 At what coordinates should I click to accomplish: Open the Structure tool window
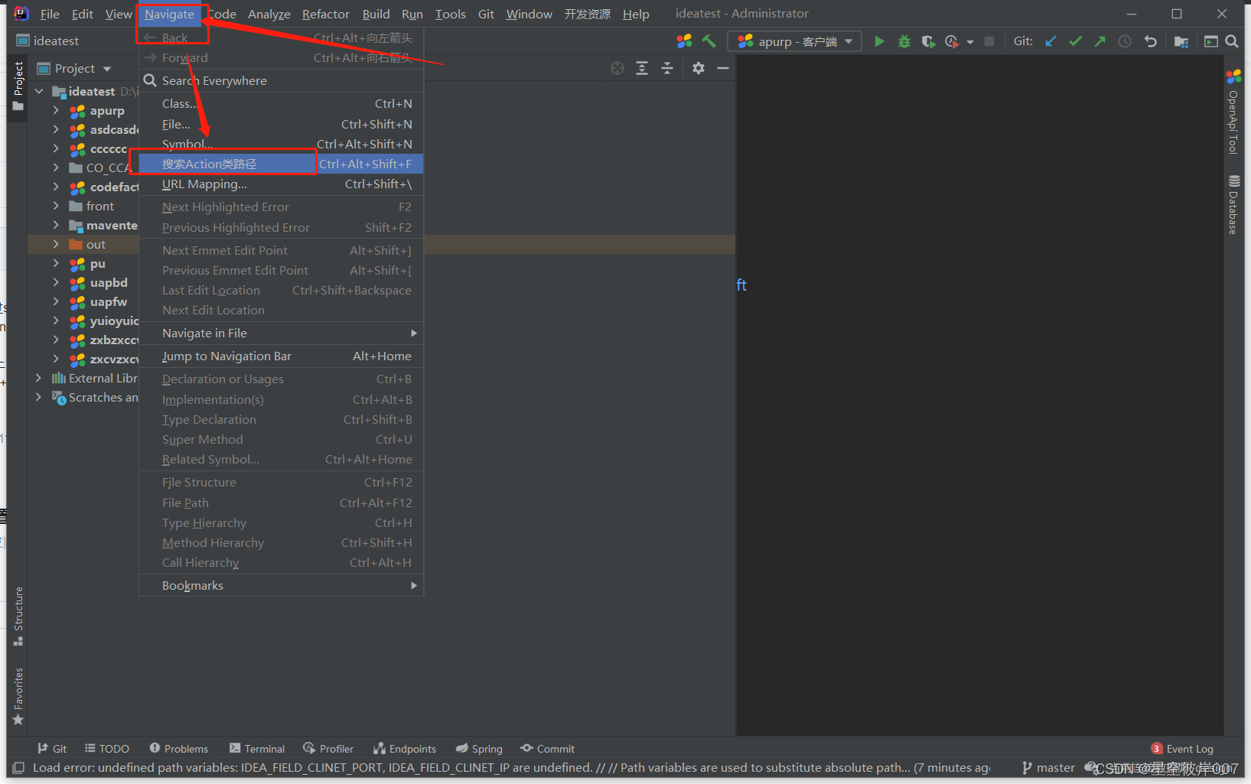(18, 616)
